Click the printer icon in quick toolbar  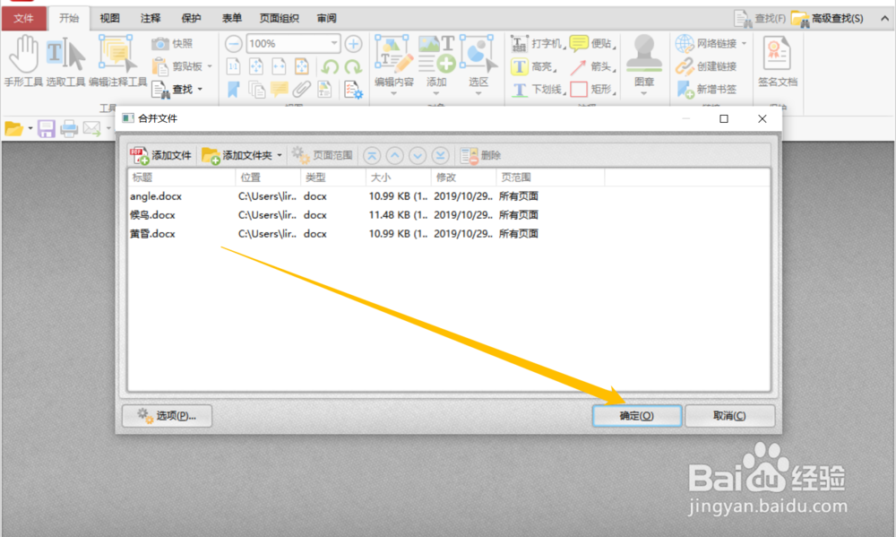(69, 128)
